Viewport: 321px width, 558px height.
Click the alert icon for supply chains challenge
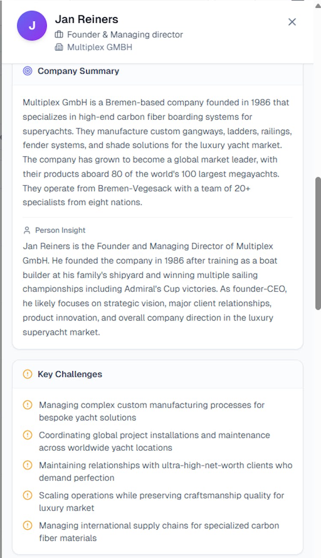27,525
